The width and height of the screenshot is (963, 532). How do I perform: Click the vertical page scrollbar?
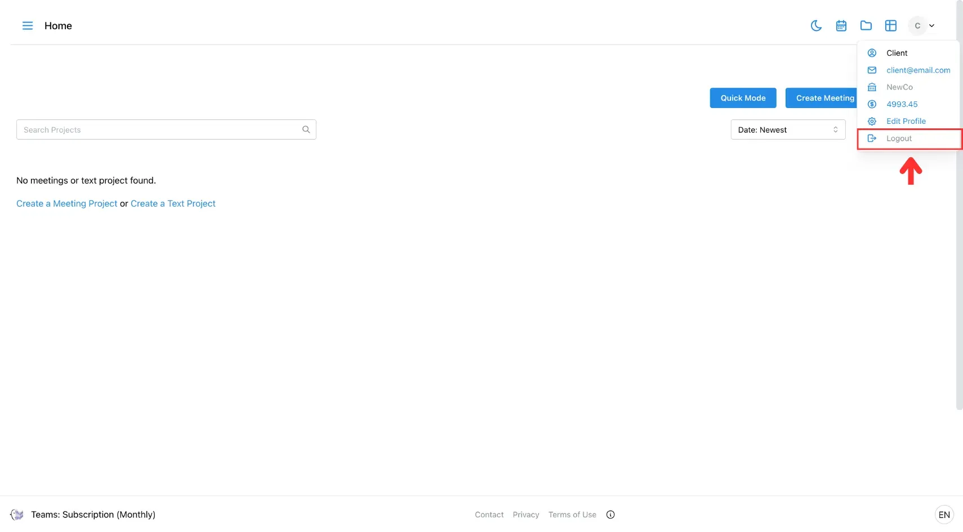click(959, 205)
